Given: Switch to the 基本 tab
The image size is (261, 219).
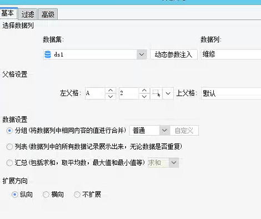Looking at the screenshot, I should 8,13.
